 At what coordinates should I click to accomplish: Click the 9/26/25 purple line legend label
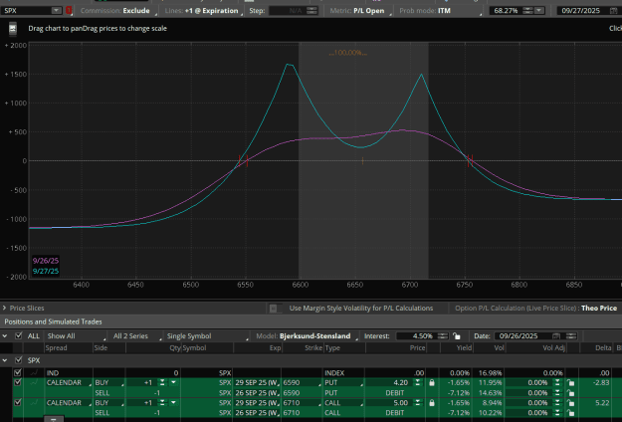pos(46,261)
